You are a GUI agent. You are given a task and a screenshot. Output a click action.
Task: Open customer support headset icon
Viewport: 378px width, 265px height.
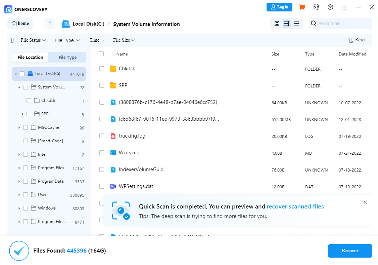[316, 7]
